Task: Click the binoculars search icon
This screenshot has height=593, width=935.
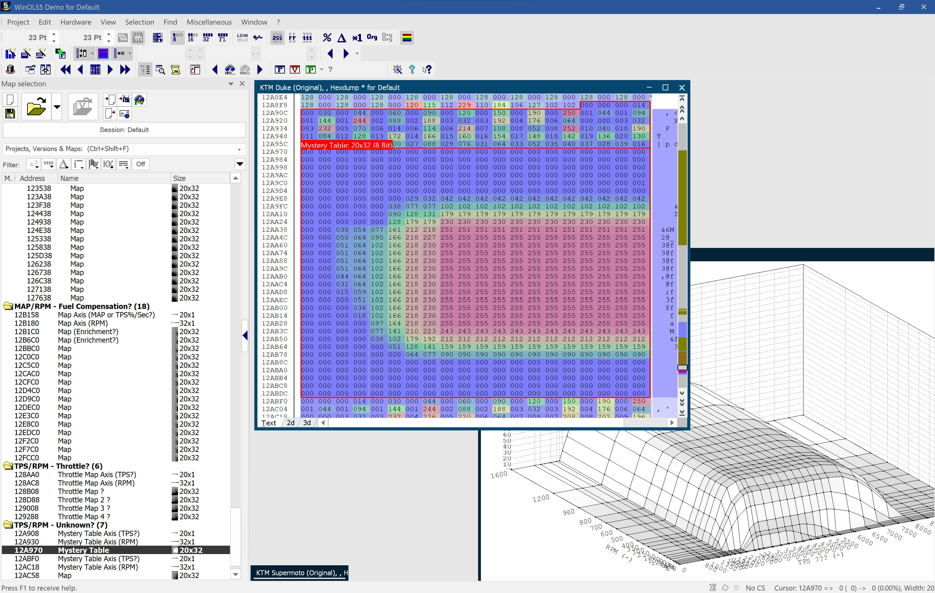Action: tap(230, 69)
